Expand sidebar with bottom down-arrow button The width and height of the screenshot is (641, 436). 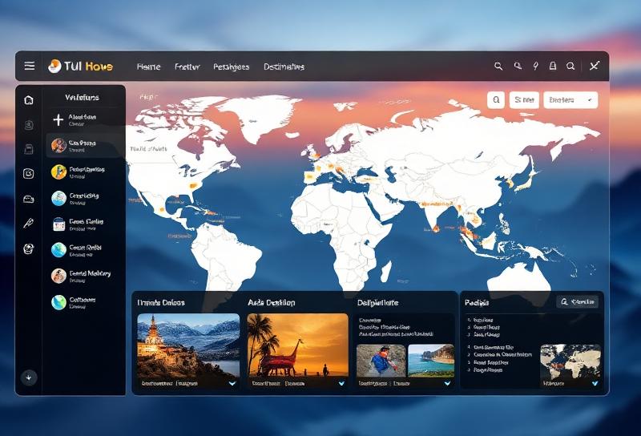(x=29, y=377)
